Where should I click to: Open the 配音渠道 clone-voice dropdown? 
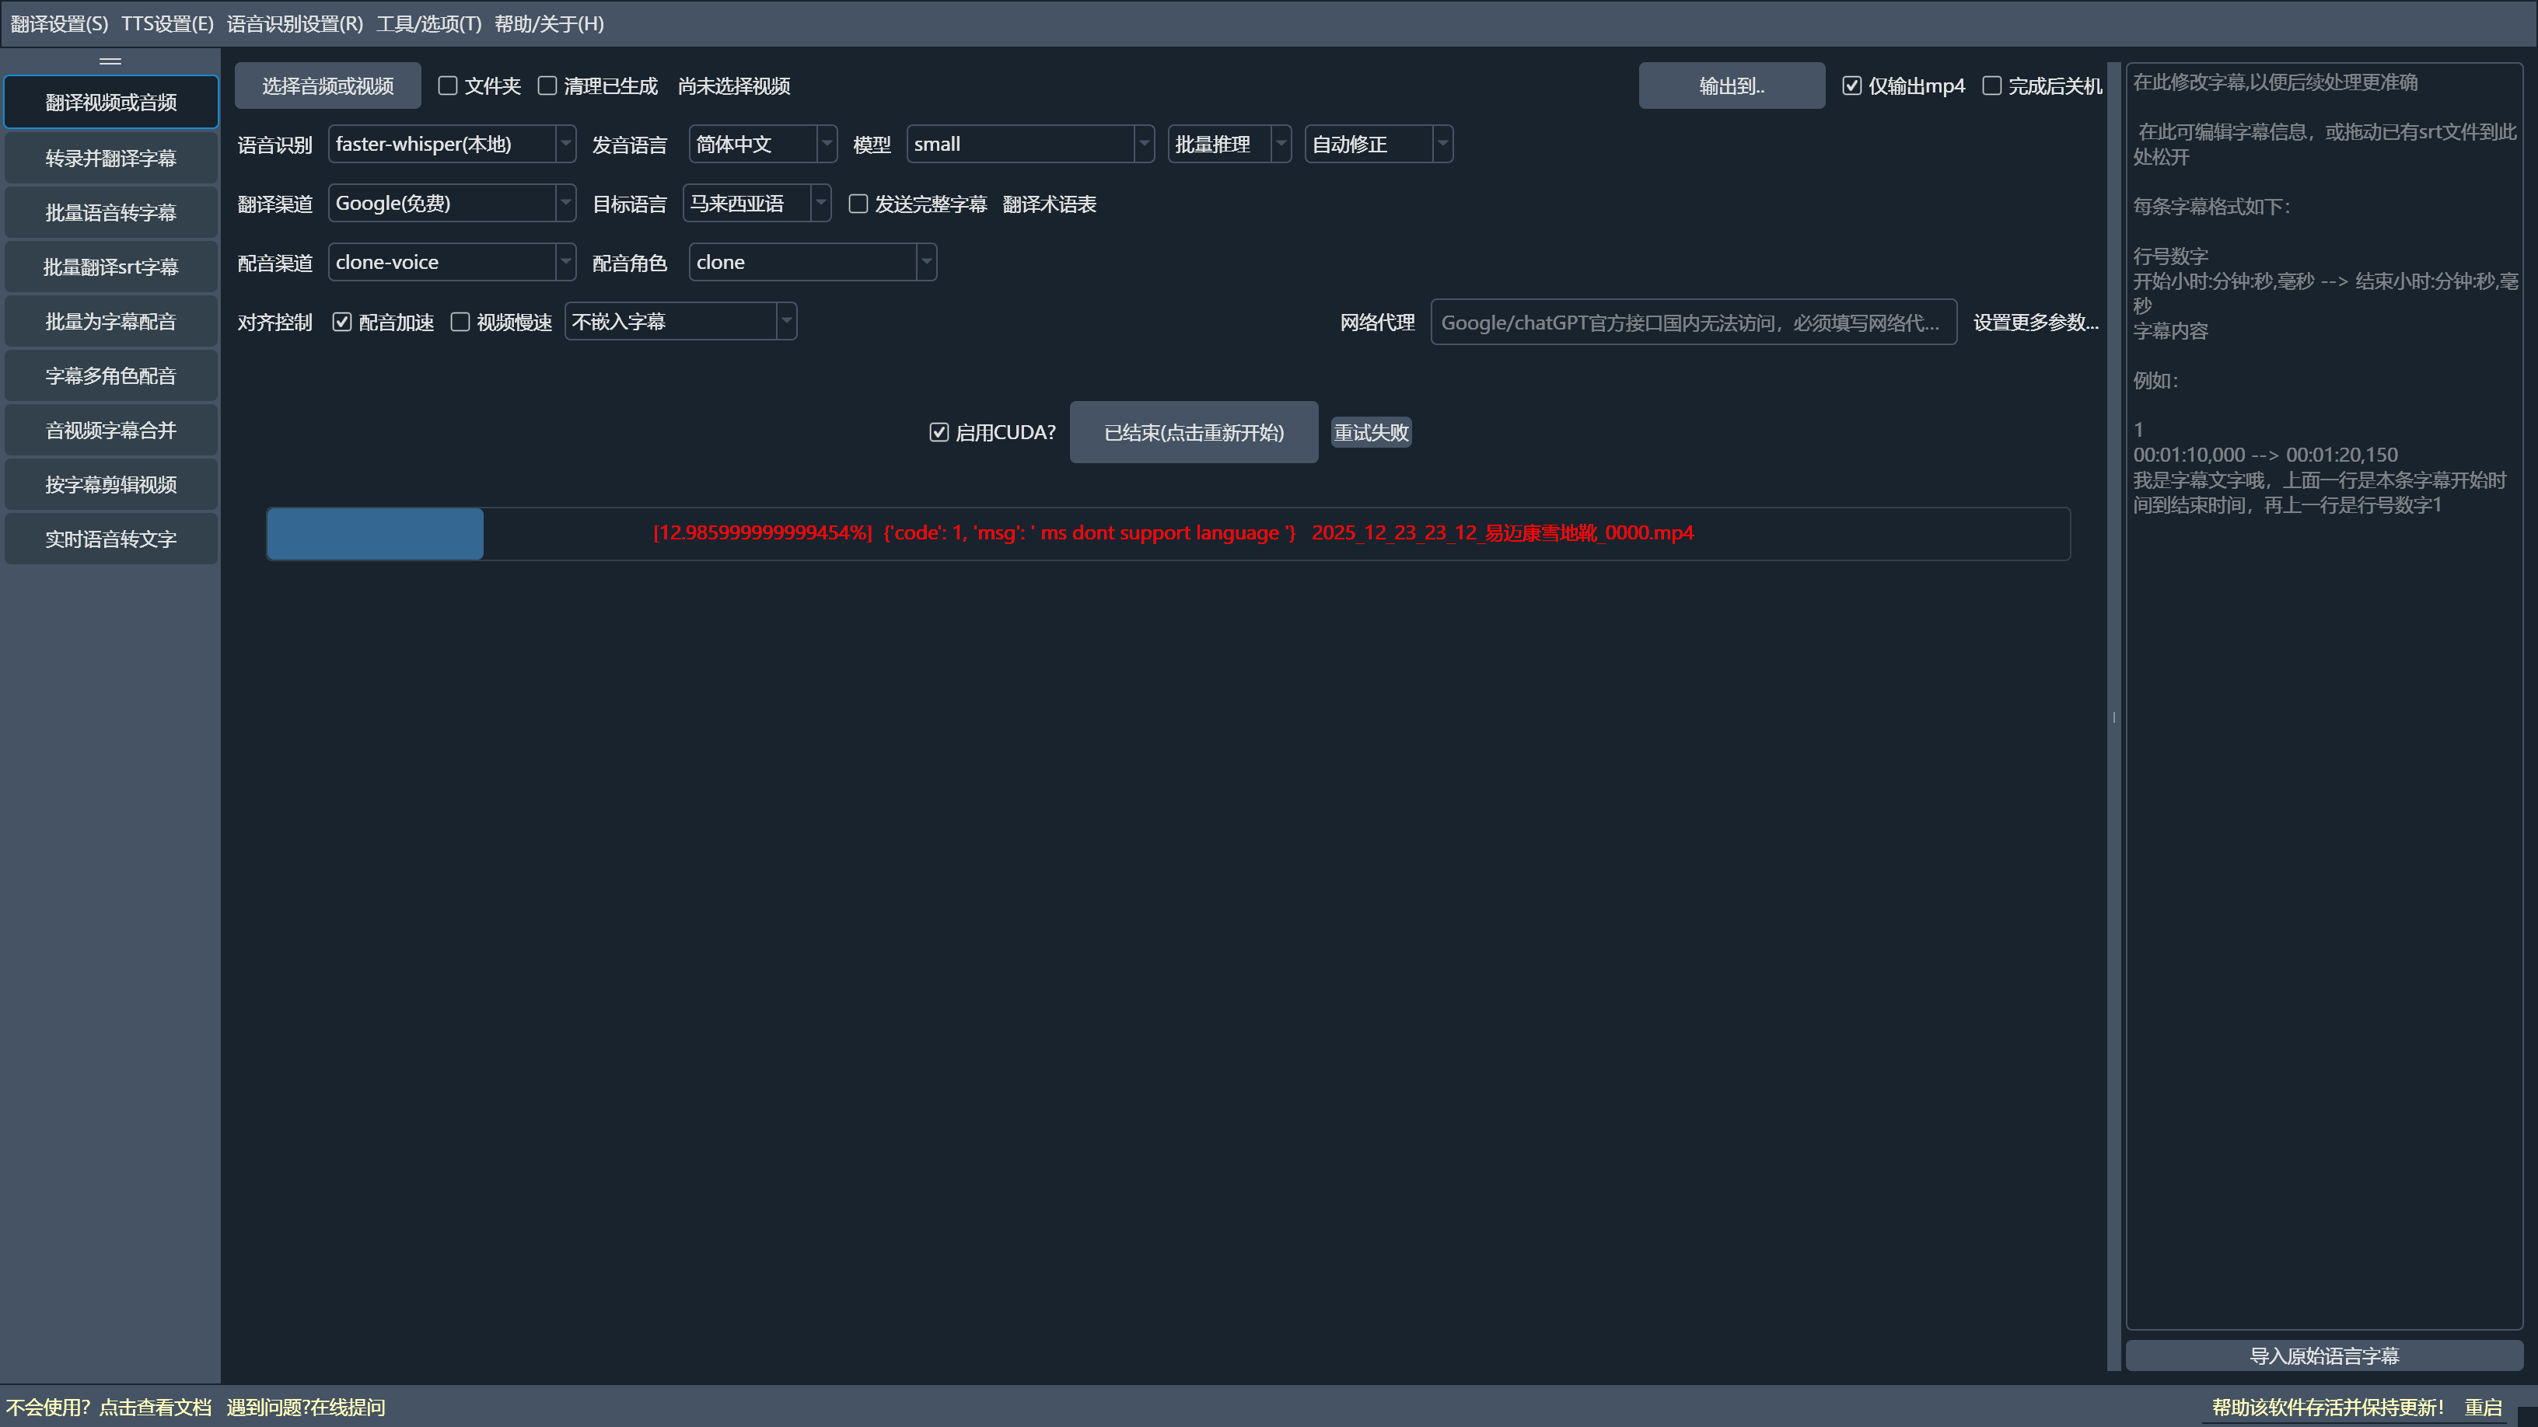451,263
